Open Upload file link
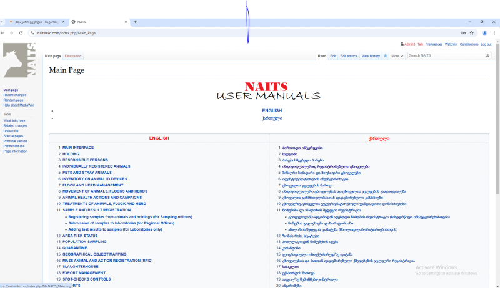500x288 pixels. pos(11,131)
